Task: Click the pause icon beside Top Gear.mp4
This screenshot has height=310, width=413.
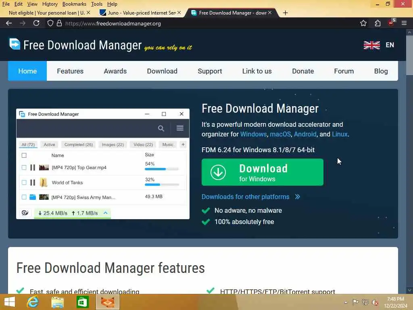Action: pos(33,168)
